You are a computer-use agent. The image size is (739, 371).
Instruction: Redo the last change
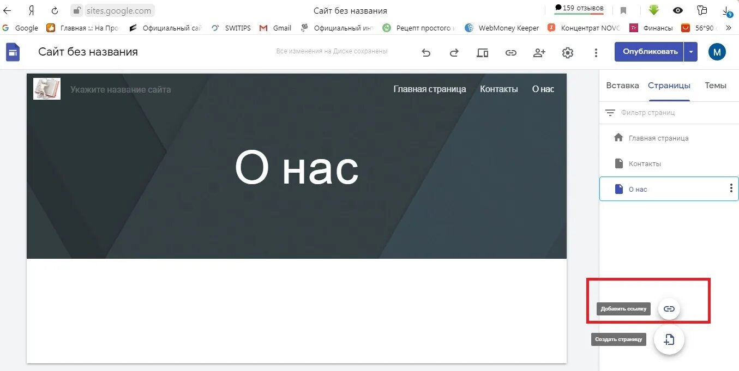pos(454,52)
